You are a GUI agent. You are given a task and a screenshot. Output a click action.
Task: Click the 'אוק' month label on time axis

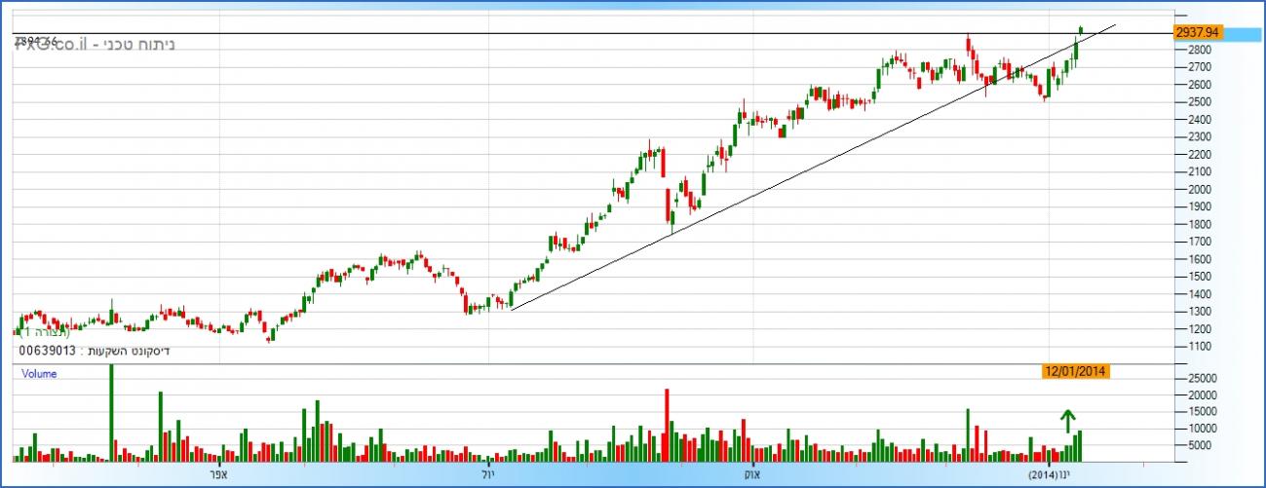[750, 473]
